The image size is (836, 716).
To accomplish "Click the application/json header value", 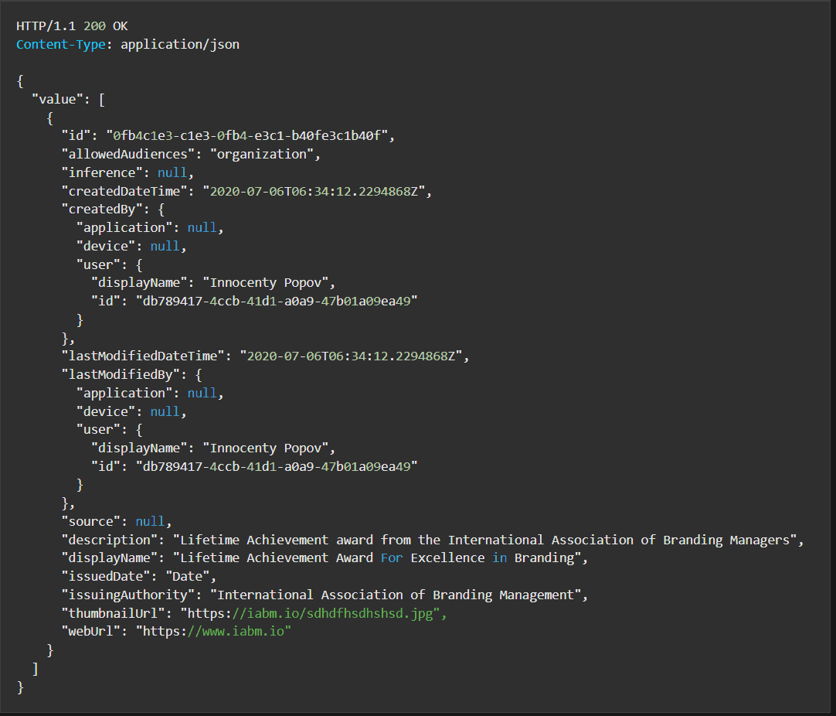I will pos(180,45).
